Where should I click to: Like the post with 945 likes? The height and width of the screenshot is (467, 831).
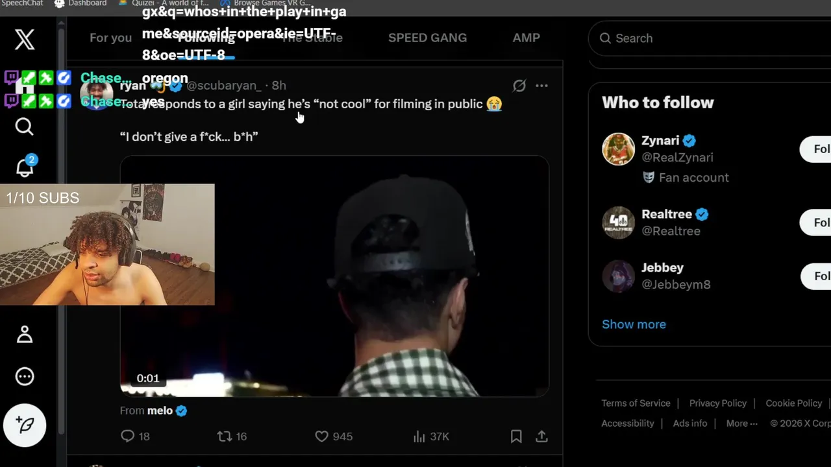321,437
